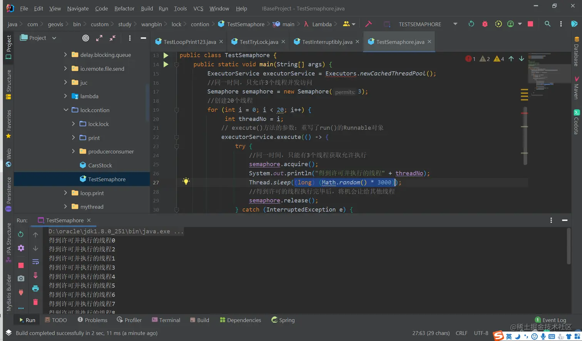
Task: Open Search Everywhere magnifier icon
Action: [x=547, y=24]
